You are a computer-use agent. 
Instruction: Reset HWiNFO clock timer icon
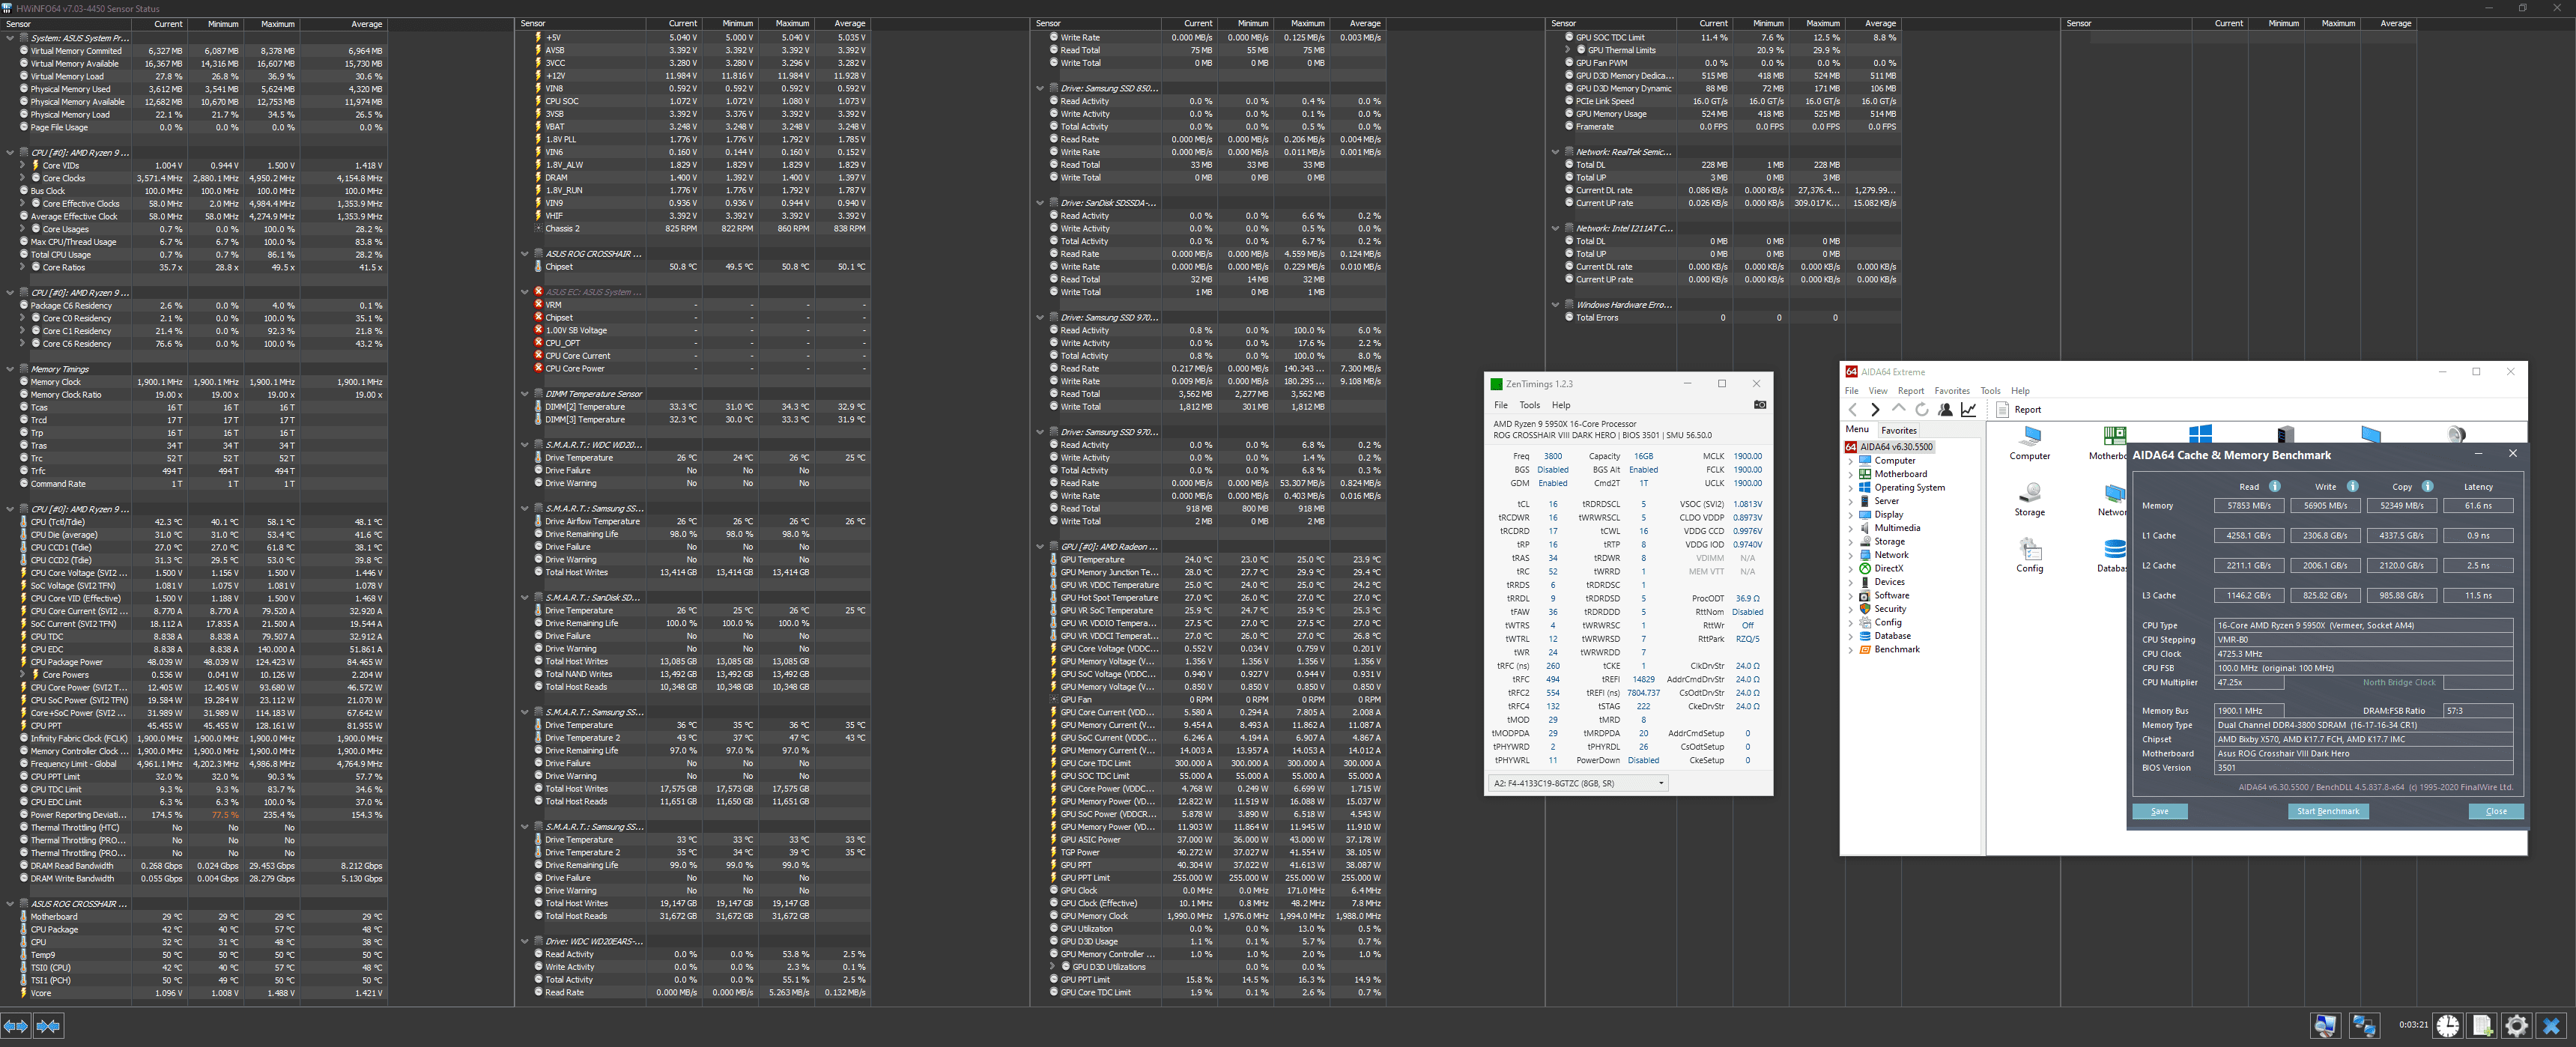[2447, 1025]
